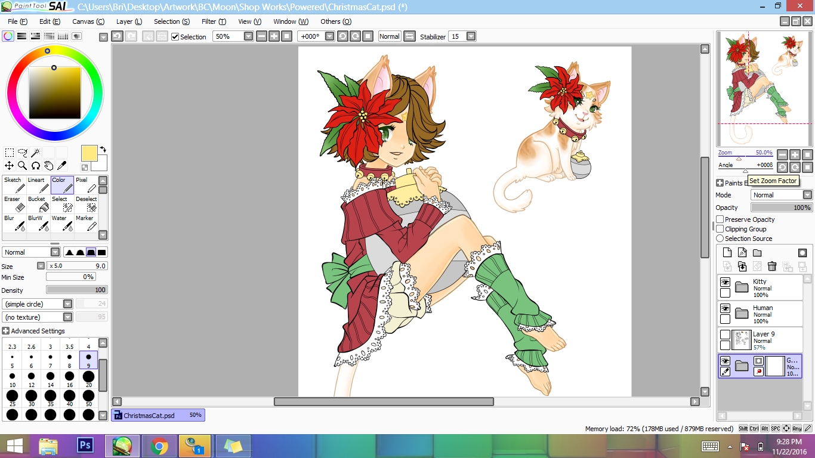Click the Normal view button in toolbar
The image size is (815, 458).
point(390,36)
